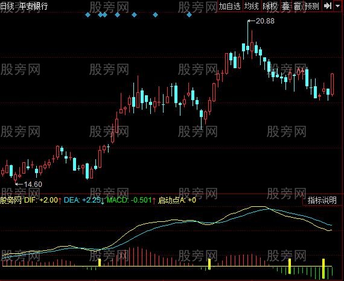
Task: Click the leftmost yellow 启动点 signal bar
Action: coord(100,262)
